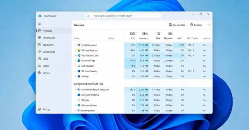Click the Windows Security shield icon
Image resolution: width=249 pixels, height=130 pixels.
click(79, 71)
